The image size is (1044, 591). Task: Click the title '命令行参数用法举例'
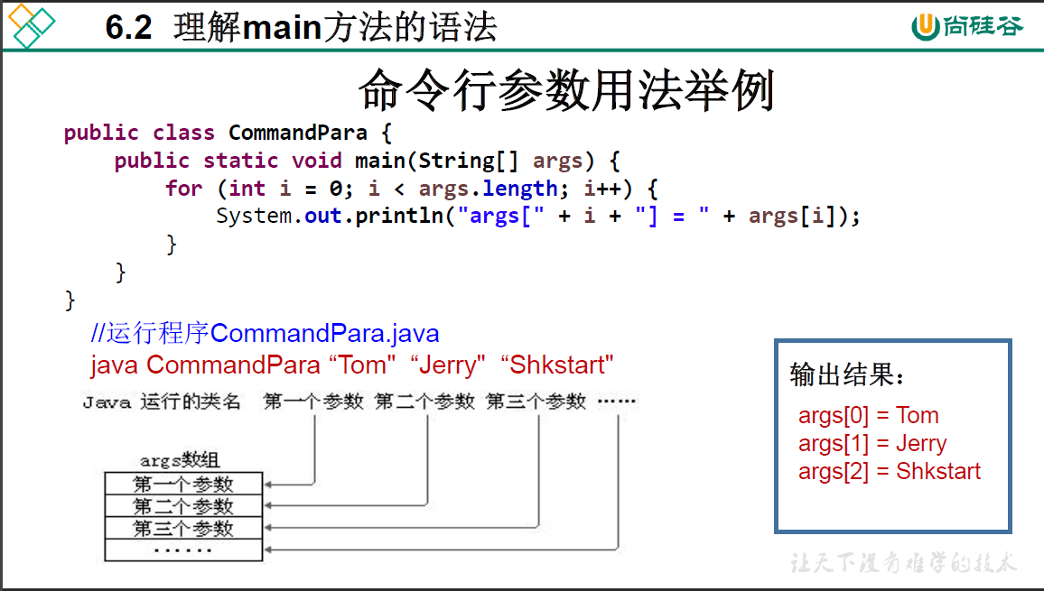pyautogui.click(x=566, y=90)
